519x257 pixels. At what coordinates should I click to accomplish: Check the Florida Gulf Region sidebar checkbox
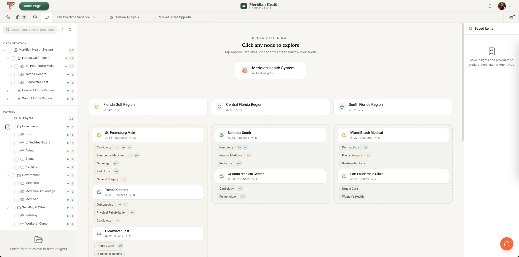13,58
